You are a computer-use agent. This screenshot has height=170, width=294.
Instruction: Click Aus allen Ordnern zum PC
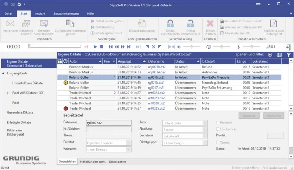pyautogui.click(x=241, y=21)
